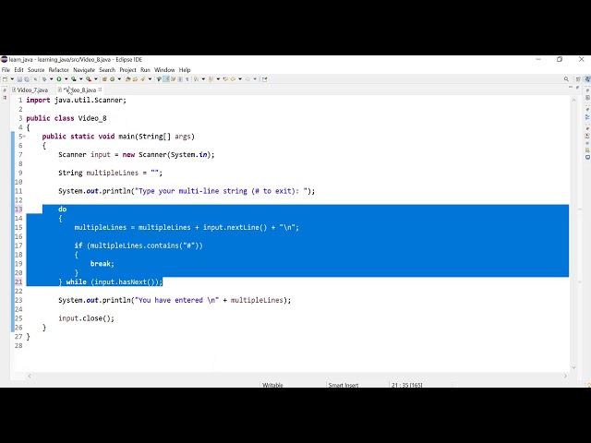Click the Quick Access magnifier icon
This screenshot has height=443, width=591.
click(x=566, y=79)
